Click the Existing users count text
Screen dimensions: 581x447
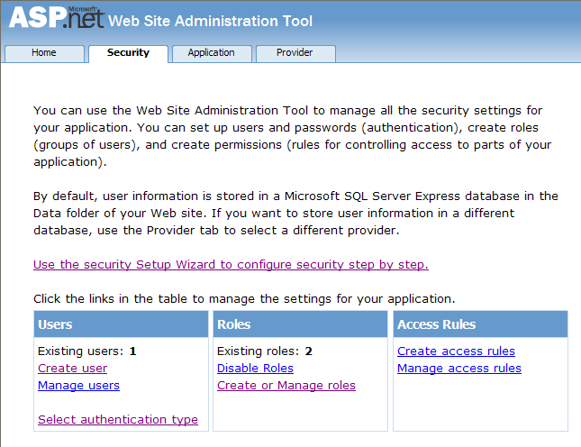point(86,351)
